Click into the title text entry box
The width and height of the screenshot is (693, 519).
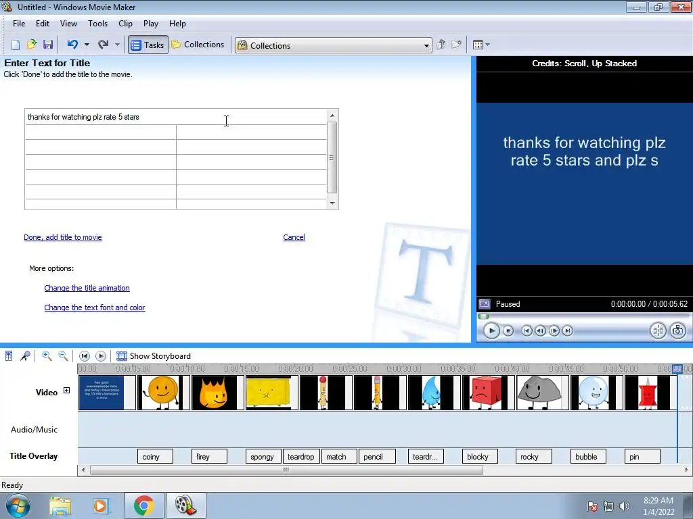176,117
